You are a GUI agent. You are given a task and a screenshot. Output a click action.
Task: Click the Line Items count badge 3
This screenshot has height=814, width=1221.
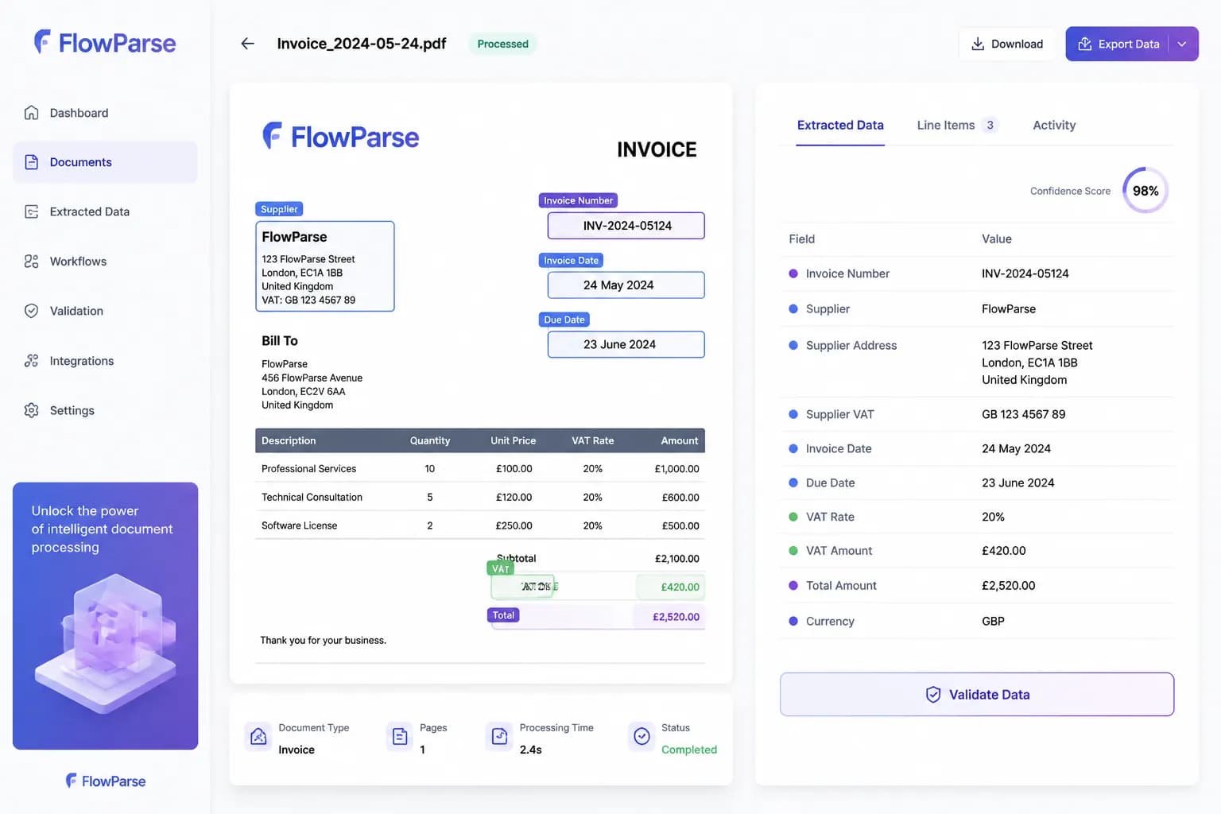point(990,125)
